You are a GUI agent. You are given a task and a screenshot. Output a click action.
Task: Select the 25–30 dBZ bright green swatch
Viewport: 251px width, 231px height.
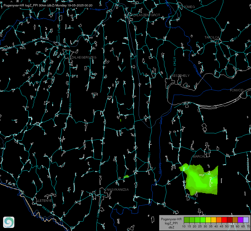click(x=203, y=220)
